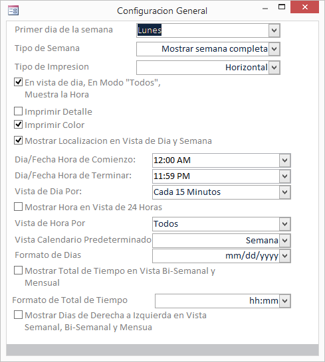Expand the Vista de Dia Por dropdown
The width and height of the screenshot is (325, 362).
[284, 192]
